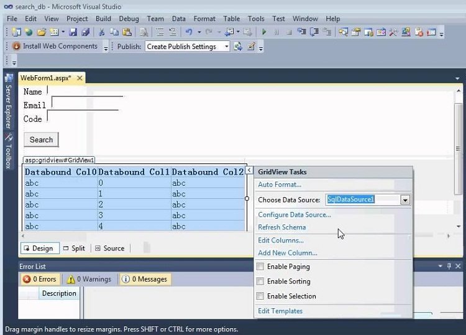Screen dimensions: 466x335
Task: Click the Add New Item toolbar icon
Action: pos(54,32)
